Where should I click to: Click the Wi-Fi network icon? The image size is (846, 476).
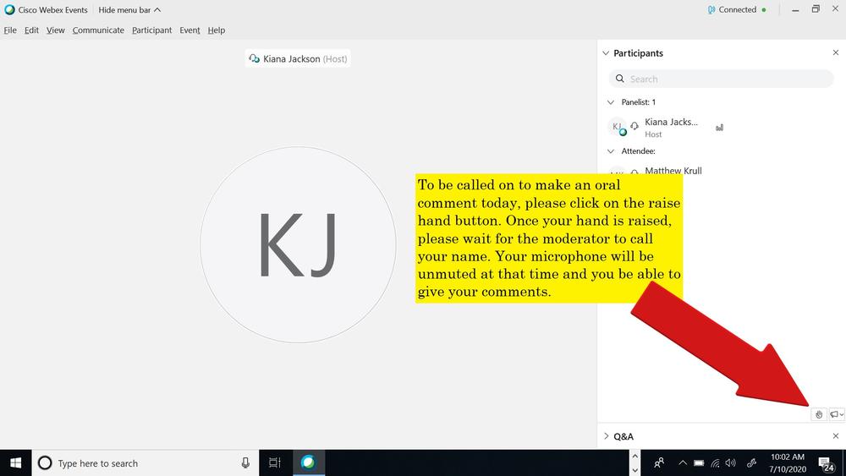click(x=715, y=462)
